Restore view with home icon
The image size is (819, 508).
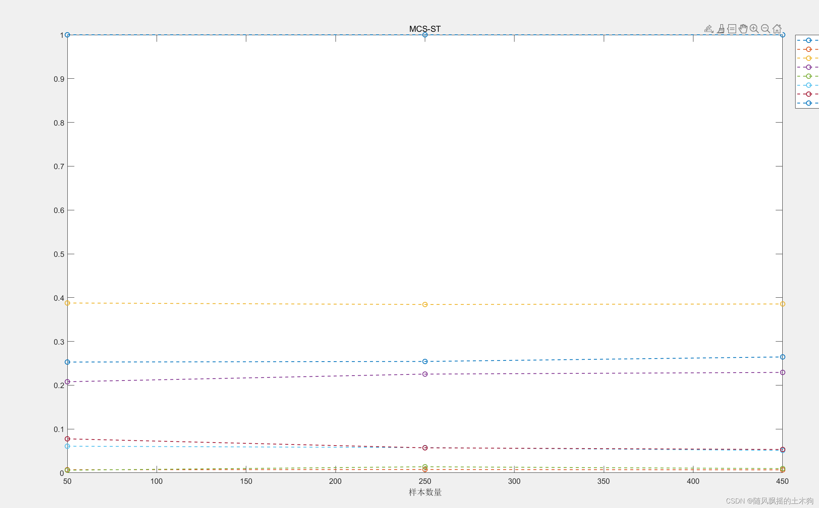[777, 29]
